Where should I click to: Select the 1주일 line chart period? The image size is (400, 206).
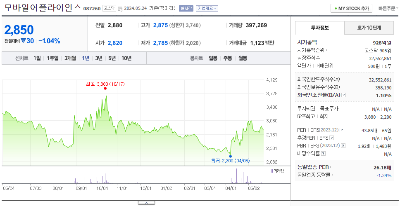52,58
